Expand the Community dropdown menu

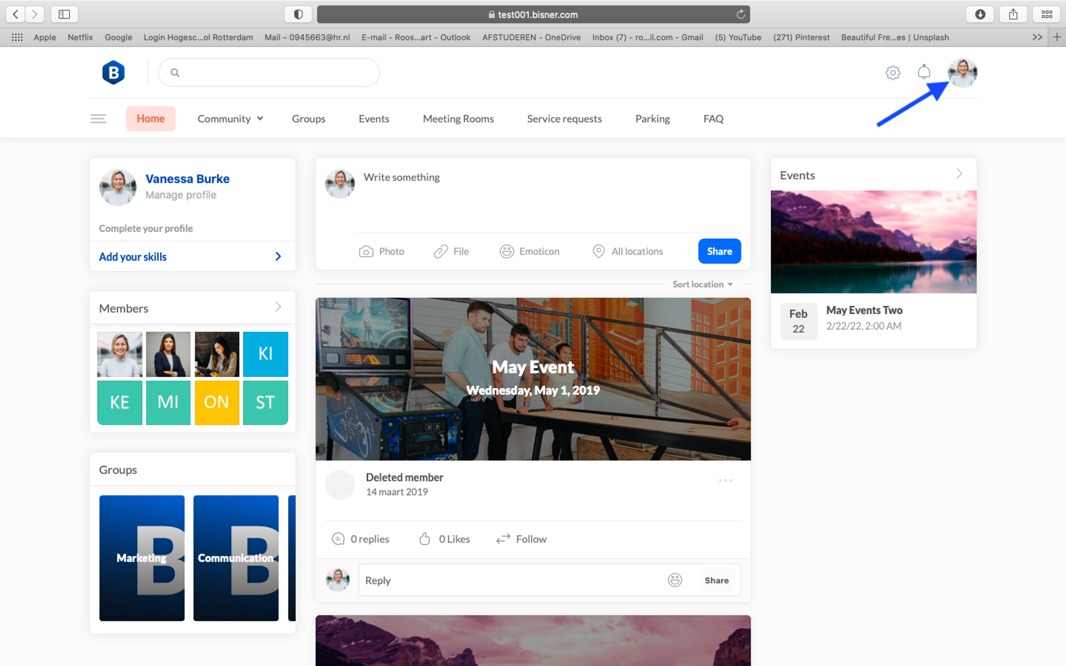230,119
